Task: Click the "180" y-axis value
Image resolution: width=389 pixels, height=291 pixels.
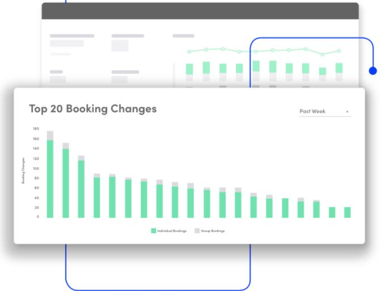Action: click(36, 129)
